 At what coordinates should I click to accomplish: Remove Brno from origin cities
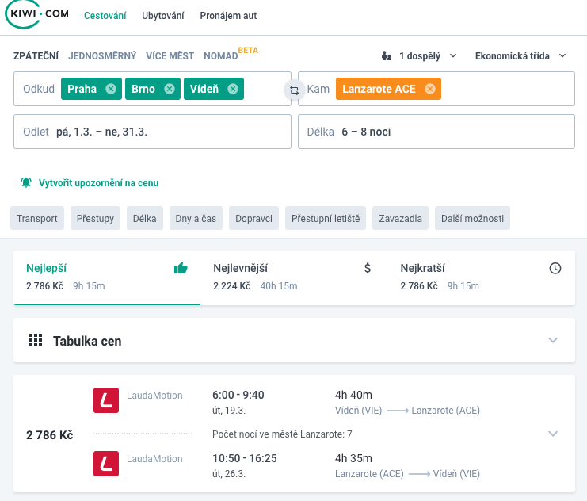coord(170,89)
